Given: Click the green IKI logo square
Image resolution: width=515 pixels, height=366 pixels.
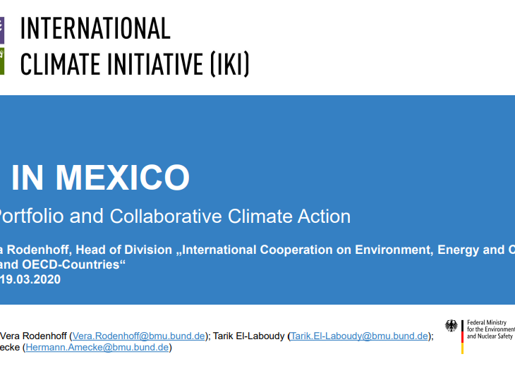Looking at the screenshot, I should [2, 62].
